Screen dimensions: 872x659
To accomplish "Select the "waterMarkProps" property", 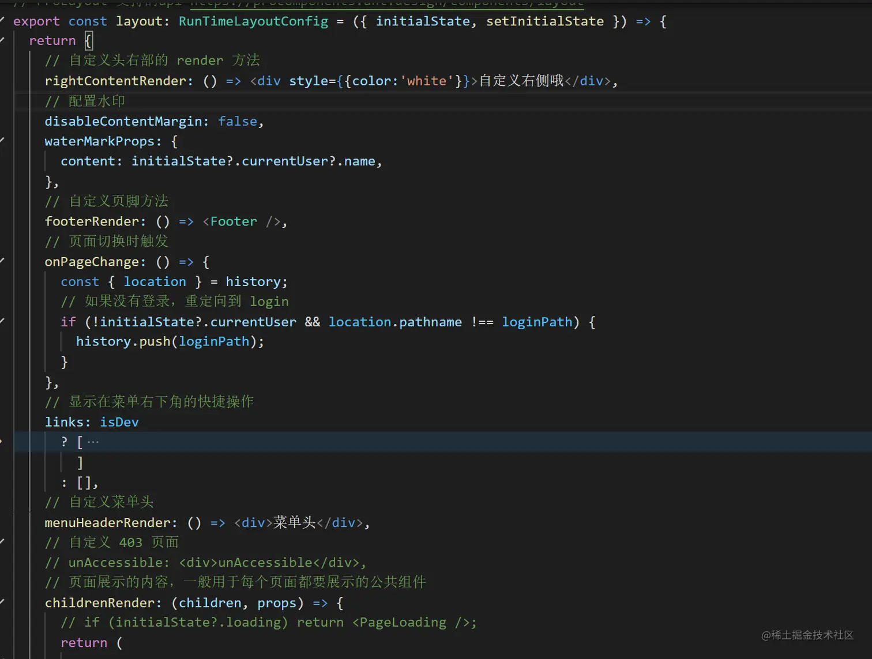I will tap(100, 141).
